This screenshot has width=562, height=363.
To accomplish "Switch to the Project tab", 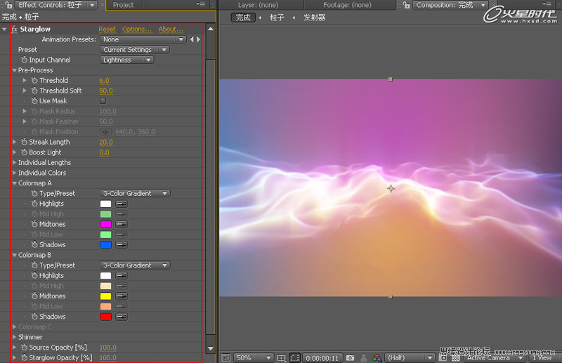I will [x=123, y=5].
